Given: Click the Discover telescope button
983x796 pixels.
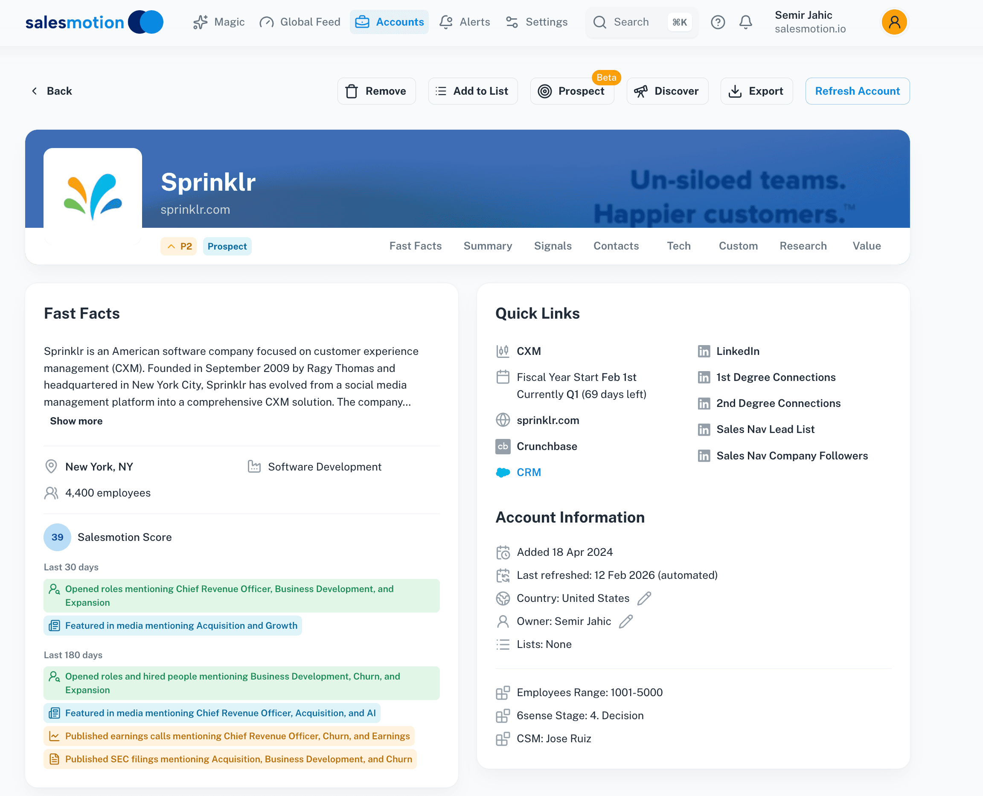Looking at the screenshot, I should 667,91.
